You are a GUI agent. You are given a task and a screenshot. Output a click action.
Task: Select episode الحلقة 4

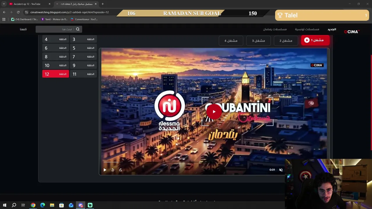tap(56, 39)
